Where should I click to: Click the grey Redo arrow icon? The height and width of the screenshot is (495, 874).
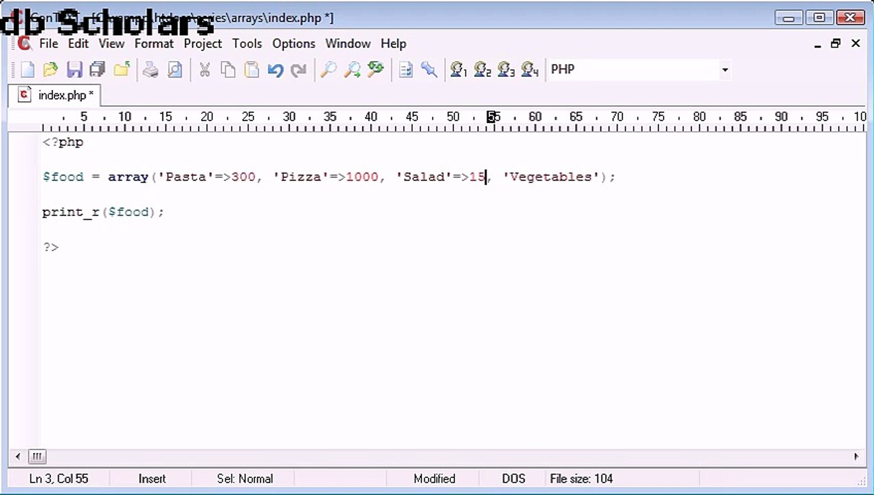point(299,69)
